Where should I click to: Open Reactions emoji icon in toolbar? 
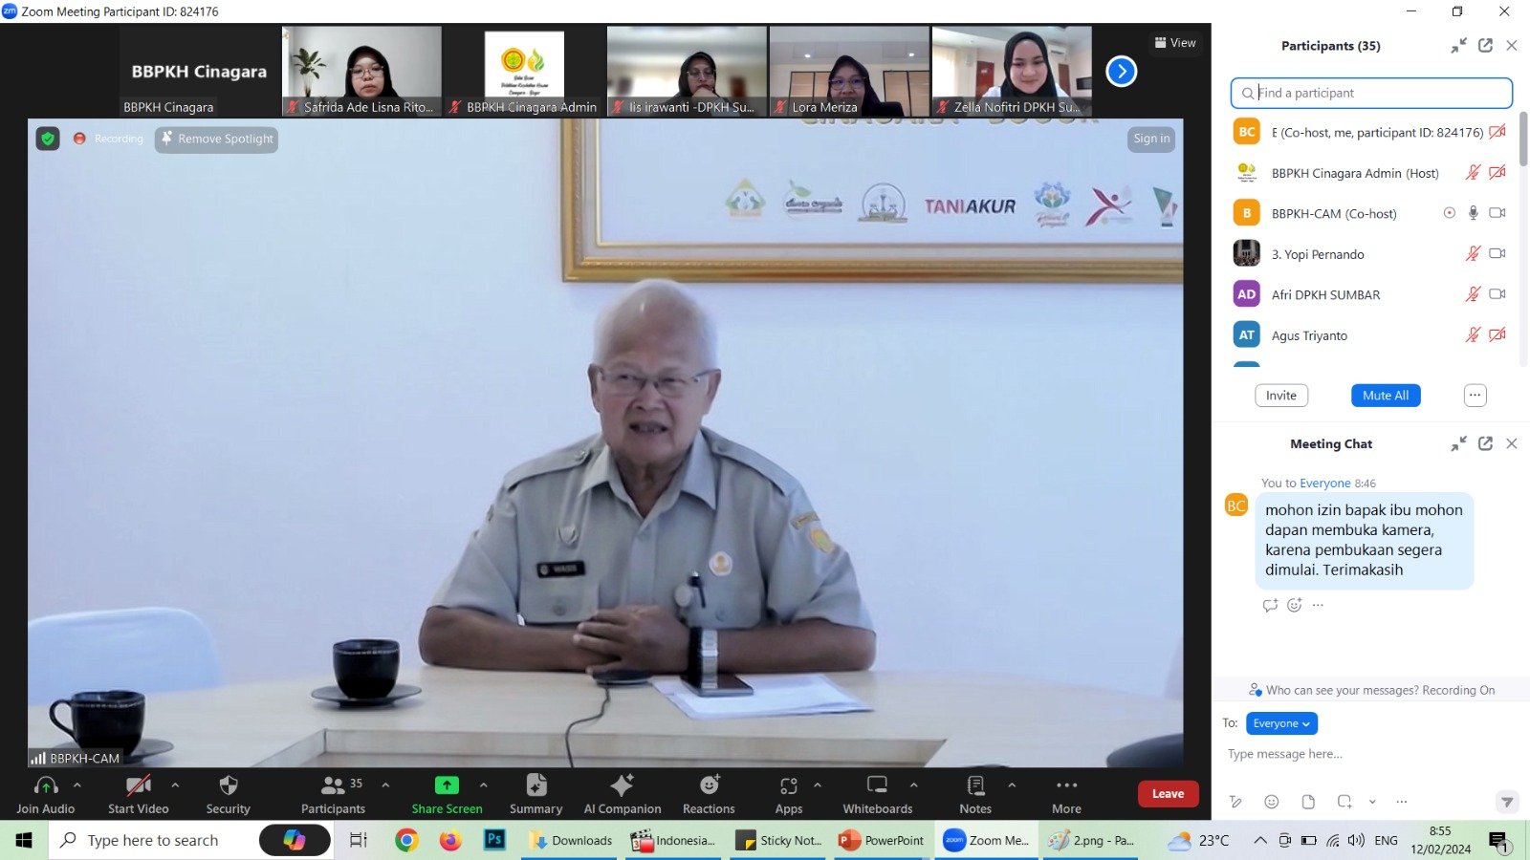pyautogui.click(x=709, y=785)
